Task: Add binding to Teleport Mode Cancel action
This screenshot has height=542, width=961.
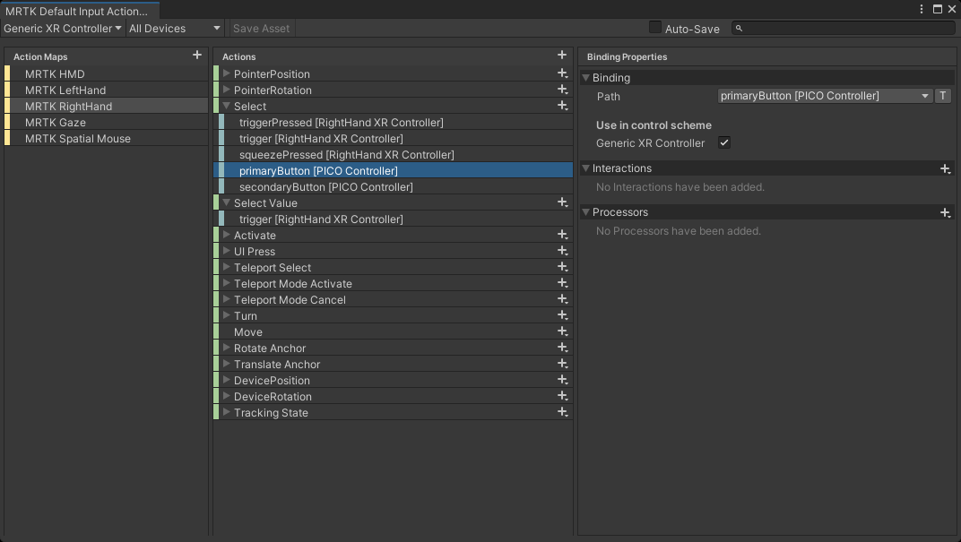Action: 562,299
